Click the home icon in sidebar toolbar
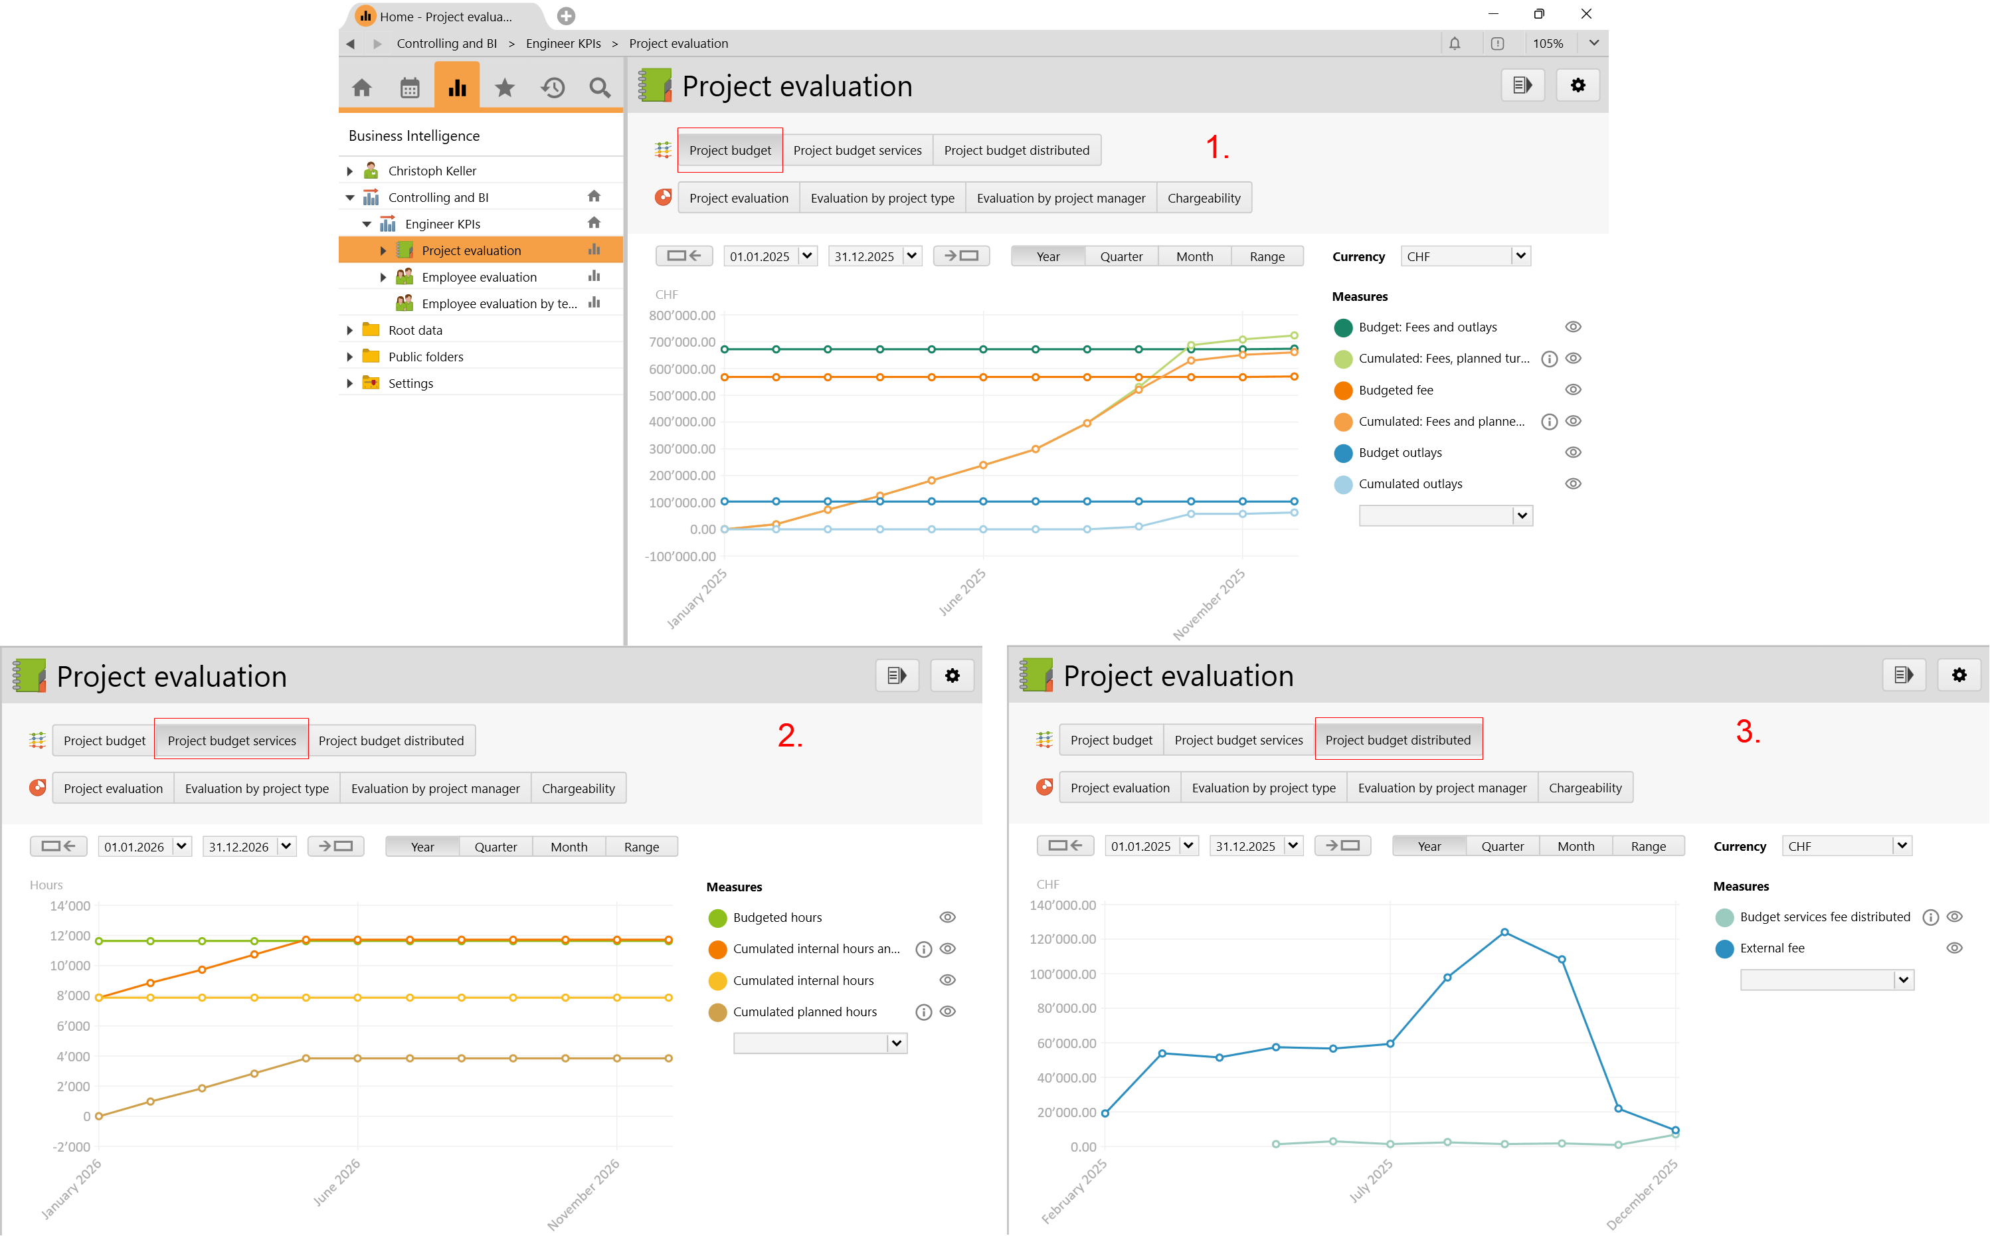 (362, 88)
